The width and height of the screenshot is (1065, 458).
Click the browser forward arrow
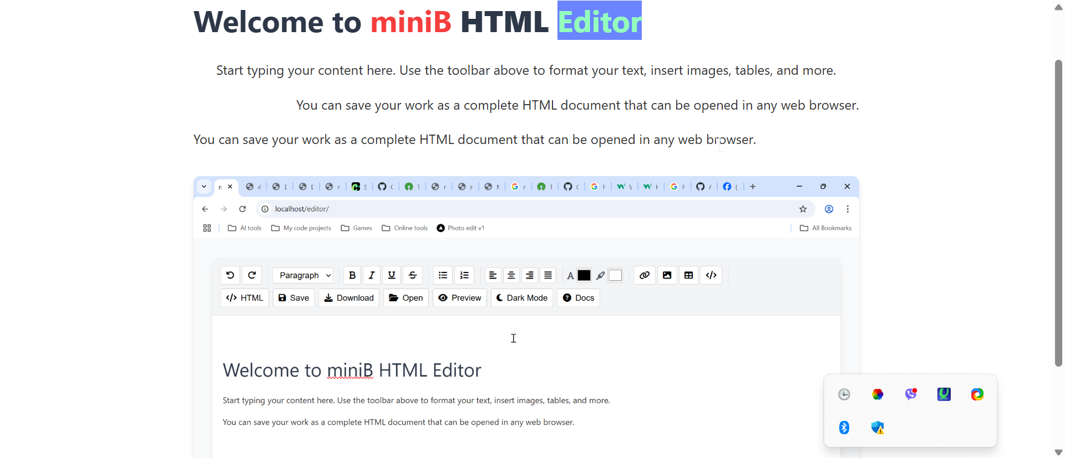(x=224, y=209)
